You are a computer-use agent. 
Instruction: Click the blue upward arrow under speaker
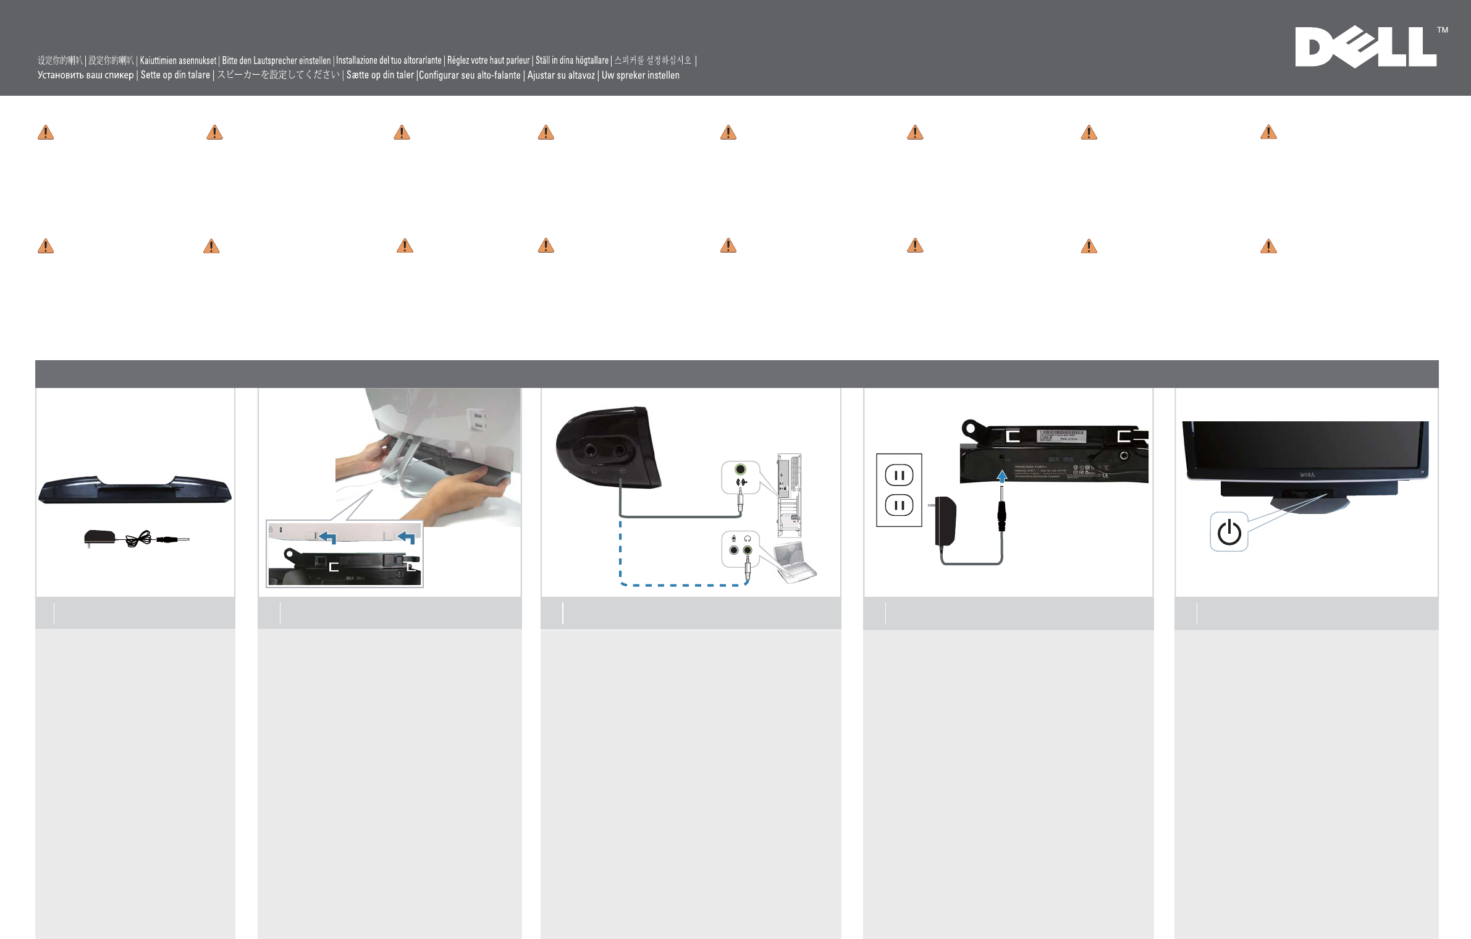[x=1002, y=476]
